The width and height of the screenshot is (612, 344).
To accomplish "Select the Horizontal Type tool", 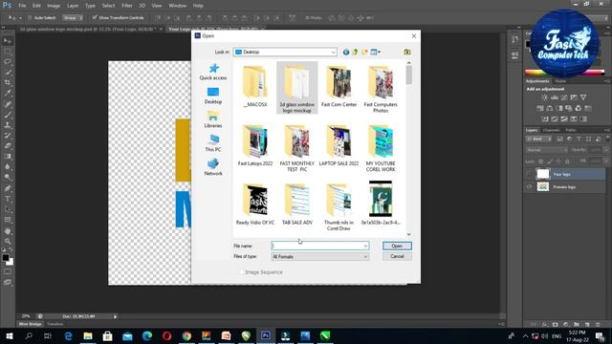I will [x=8, y=199].
